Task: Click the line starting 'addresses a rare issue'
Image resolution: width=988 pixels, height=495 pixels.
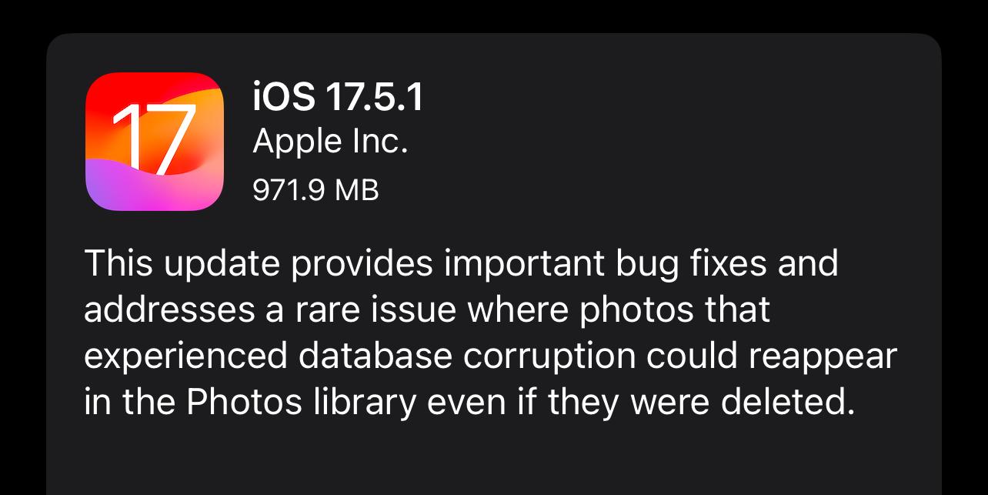Action: coord(427,311)
